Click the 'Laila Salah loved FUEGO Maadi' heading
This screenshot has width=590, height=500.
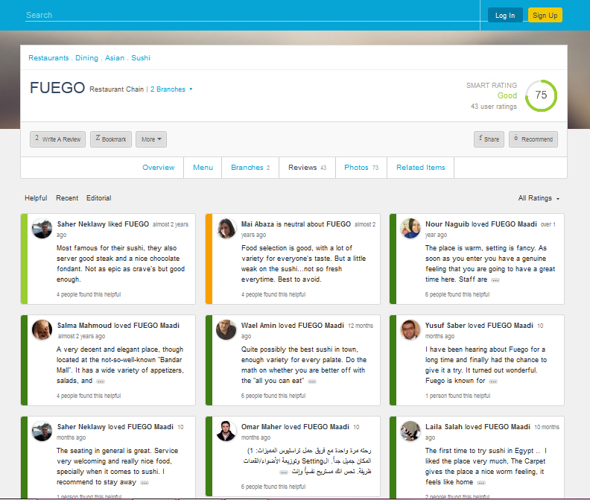point(478,426)
